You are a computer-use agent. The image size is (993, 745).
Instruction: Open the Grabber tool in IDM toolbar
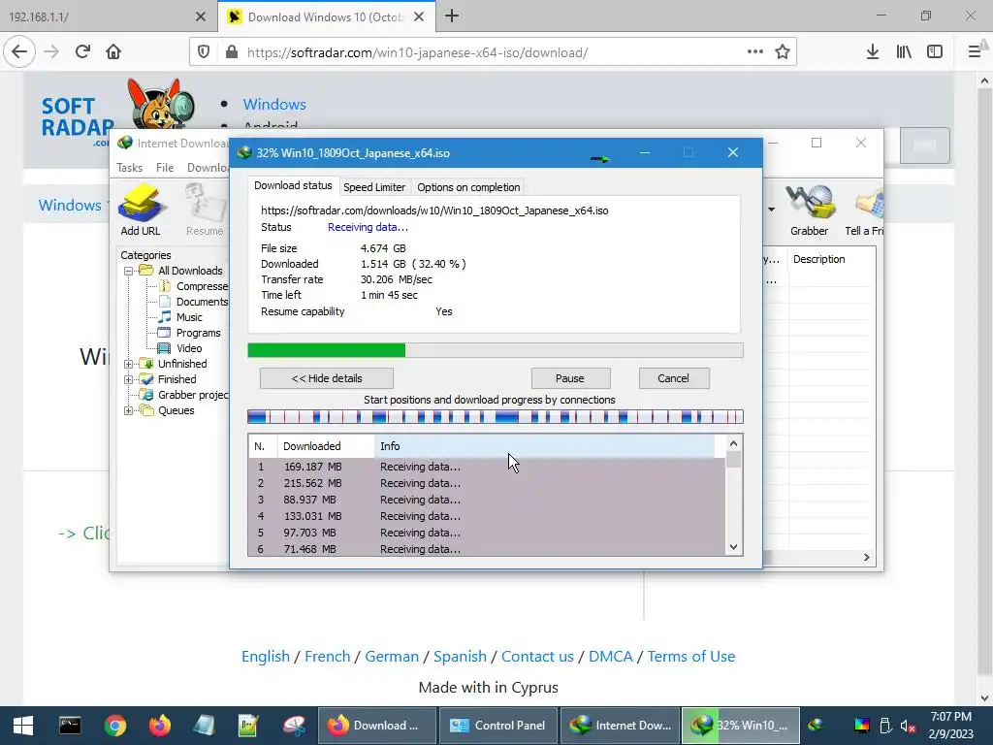coord(809,210)
